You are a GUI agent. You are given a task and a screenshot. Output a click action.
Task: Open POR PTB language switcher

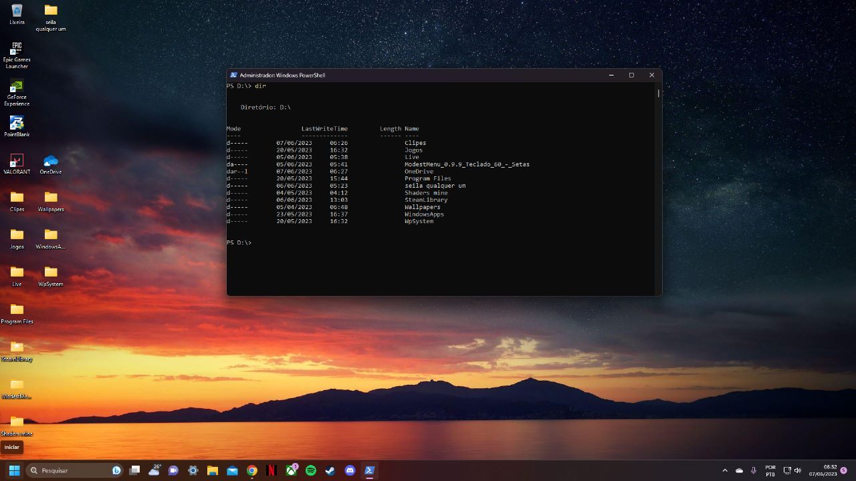770,470
